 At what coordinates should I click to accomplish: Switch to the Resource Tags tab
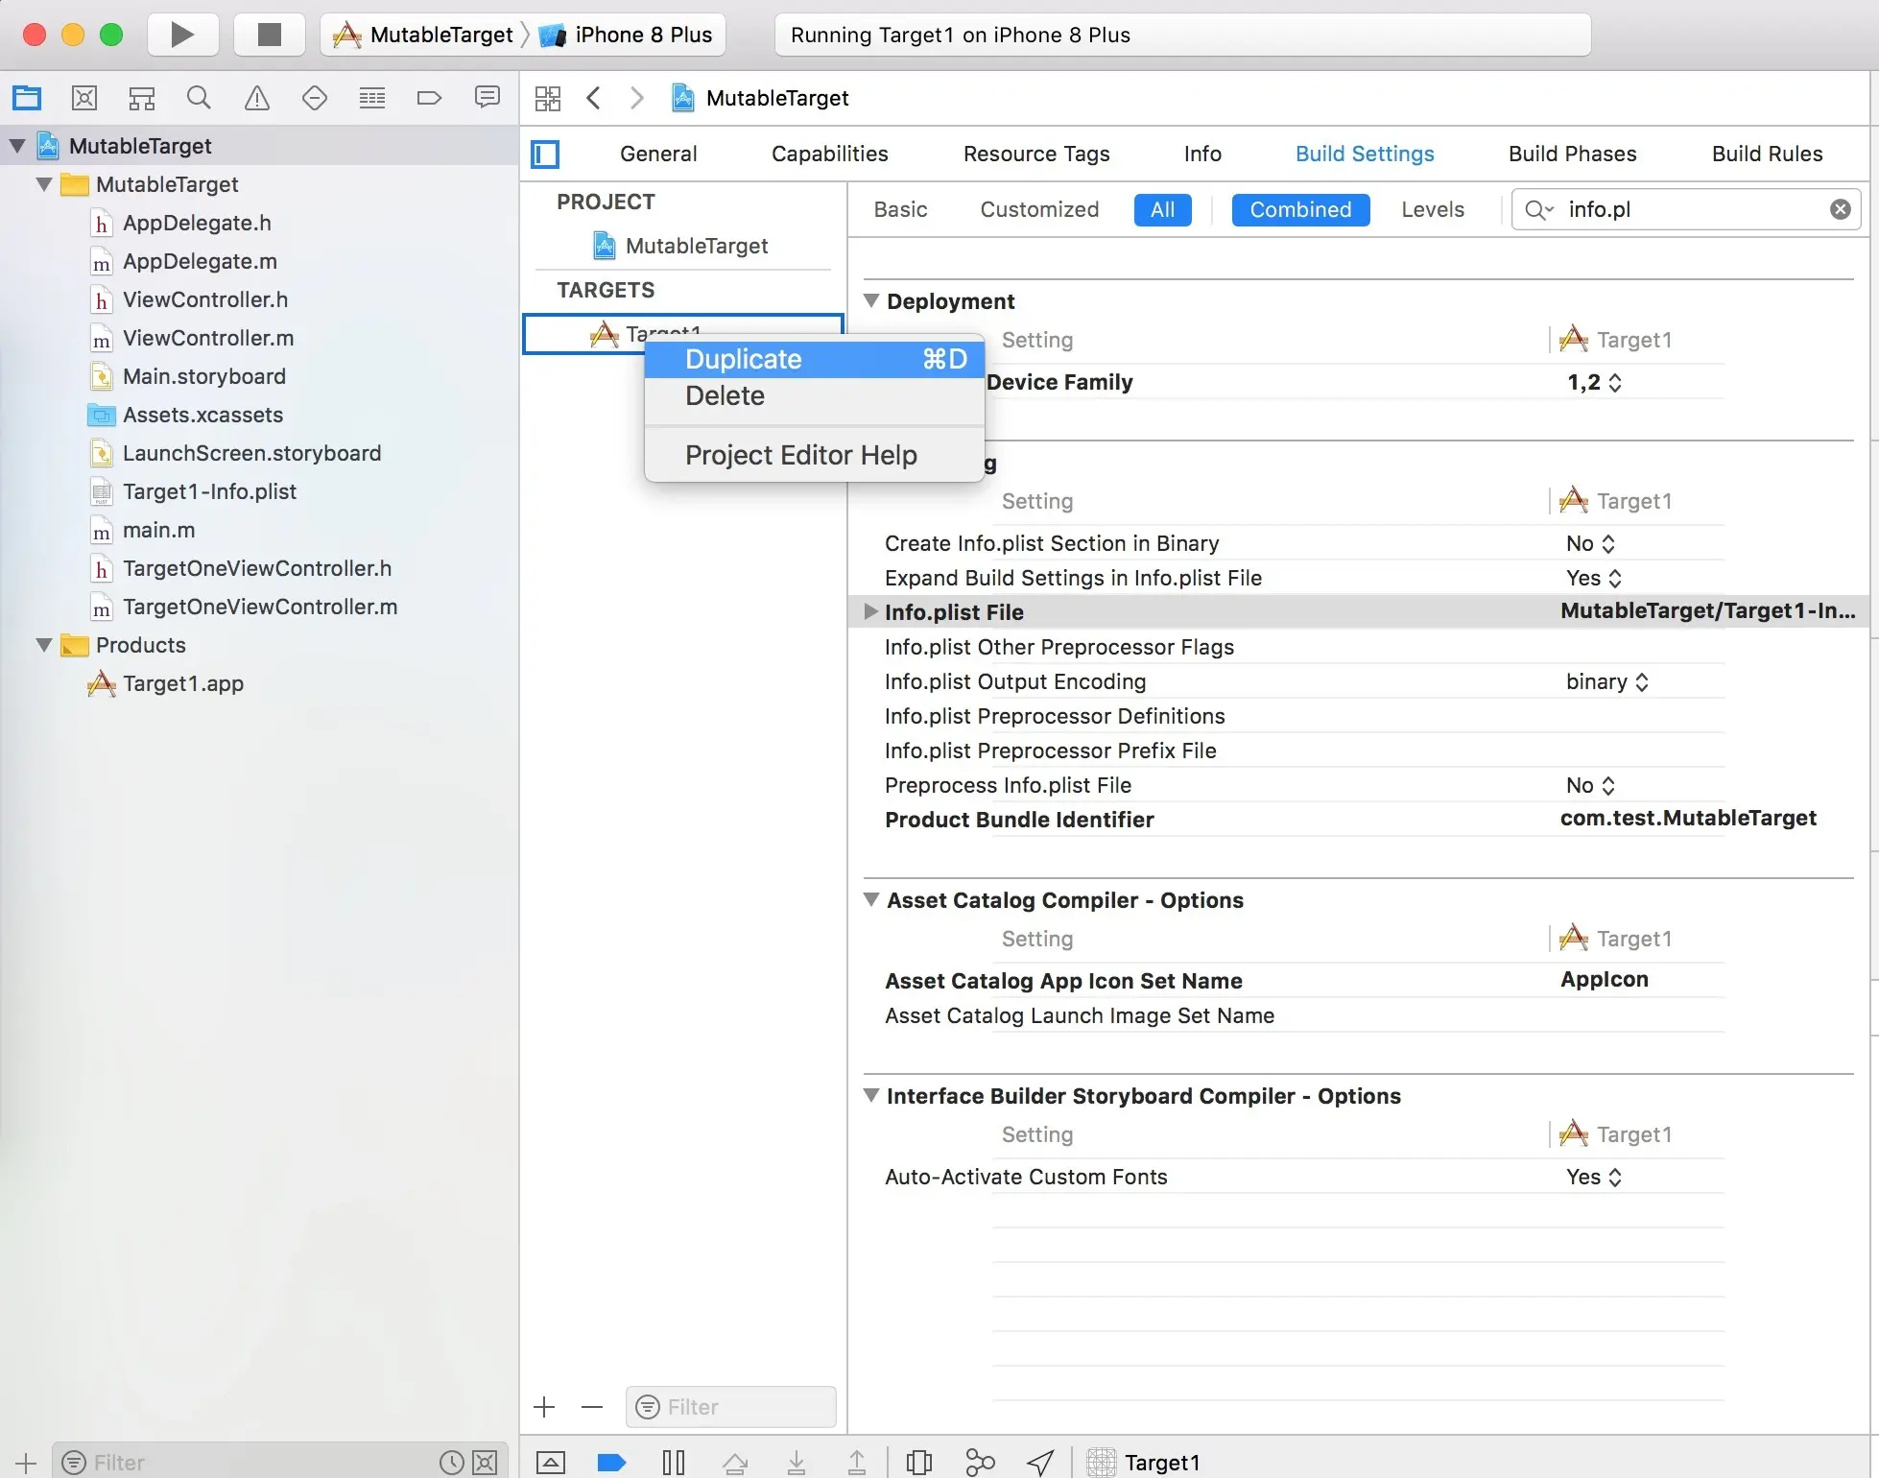pos(1036,154)
